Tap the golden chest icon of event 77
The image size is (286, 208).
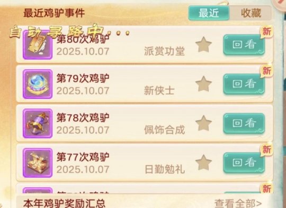click(x=38, y=163)
